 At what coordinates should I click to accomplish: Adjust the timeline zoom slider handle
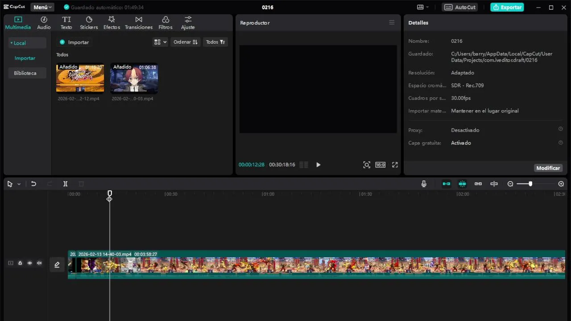click(x=530, y=184)
